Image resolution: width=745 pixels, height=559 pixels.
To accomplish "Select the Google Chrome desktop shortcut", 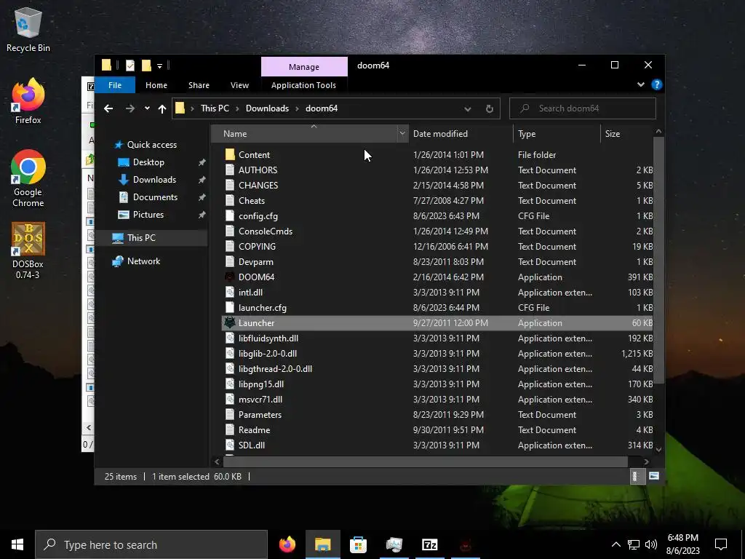I will 28,179.
